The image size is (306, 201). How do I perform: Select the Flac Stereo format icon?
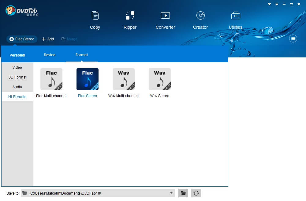pos(88,79)
